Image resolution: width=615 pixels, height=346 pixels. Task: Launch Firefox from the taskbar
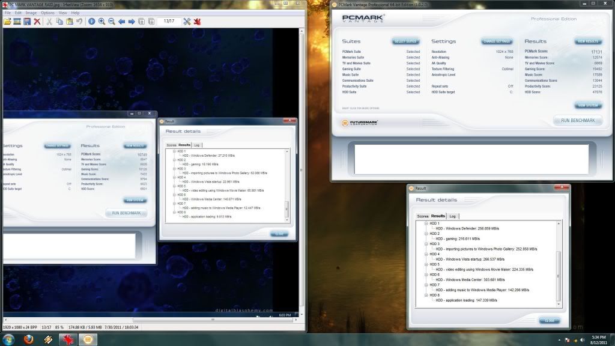[x=28, y=339]
